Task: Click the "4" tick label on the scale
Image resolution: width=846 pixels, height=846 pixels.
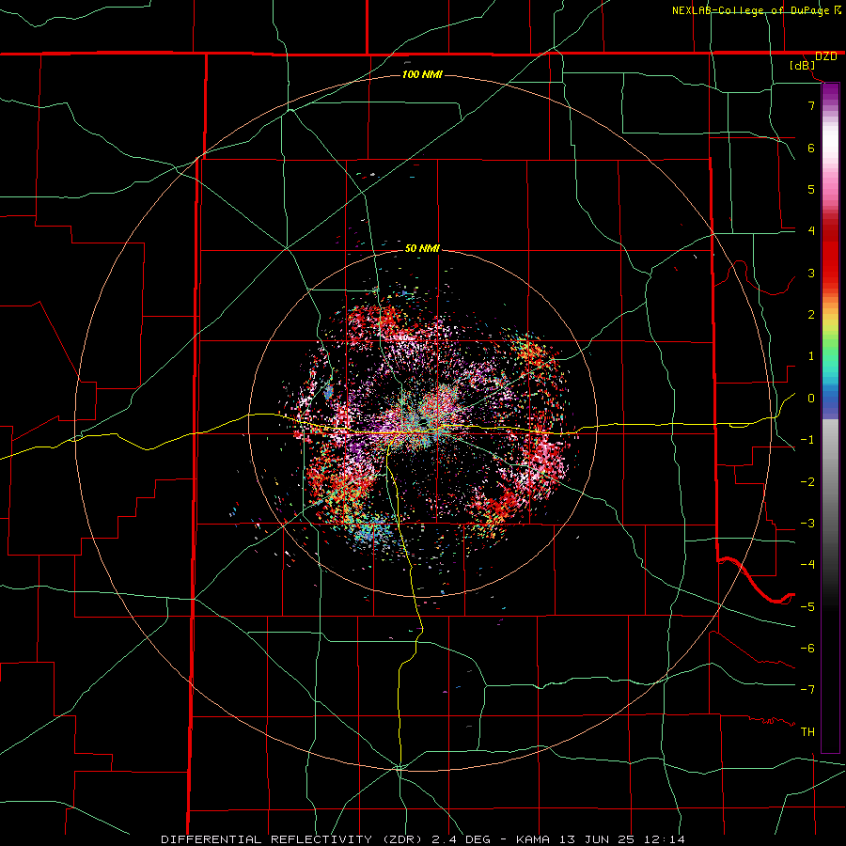Action: [811, 231]
